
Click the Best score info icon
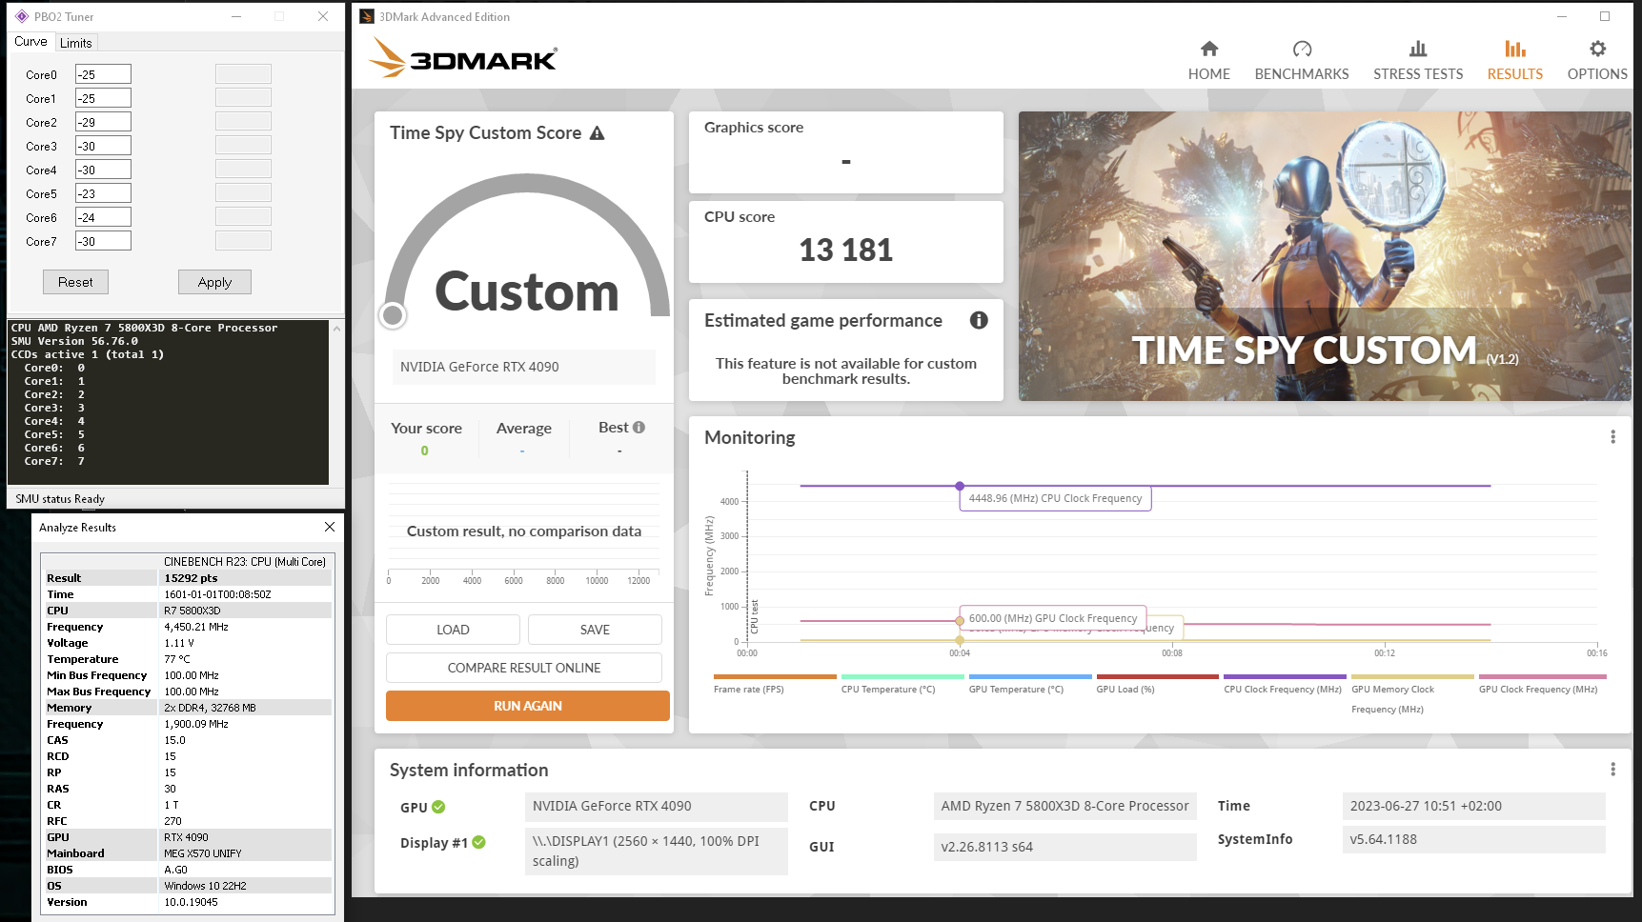point(639,428)
